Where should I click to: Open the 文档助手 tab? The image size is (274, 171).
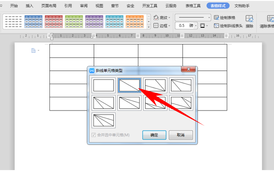242,6
